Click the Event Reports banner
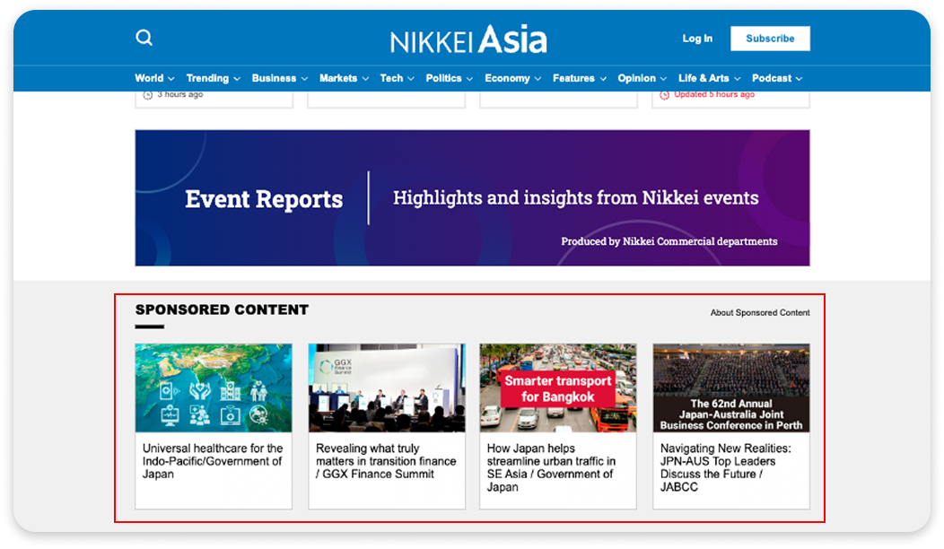The image size is (944, 549). (x=471, y=197)
